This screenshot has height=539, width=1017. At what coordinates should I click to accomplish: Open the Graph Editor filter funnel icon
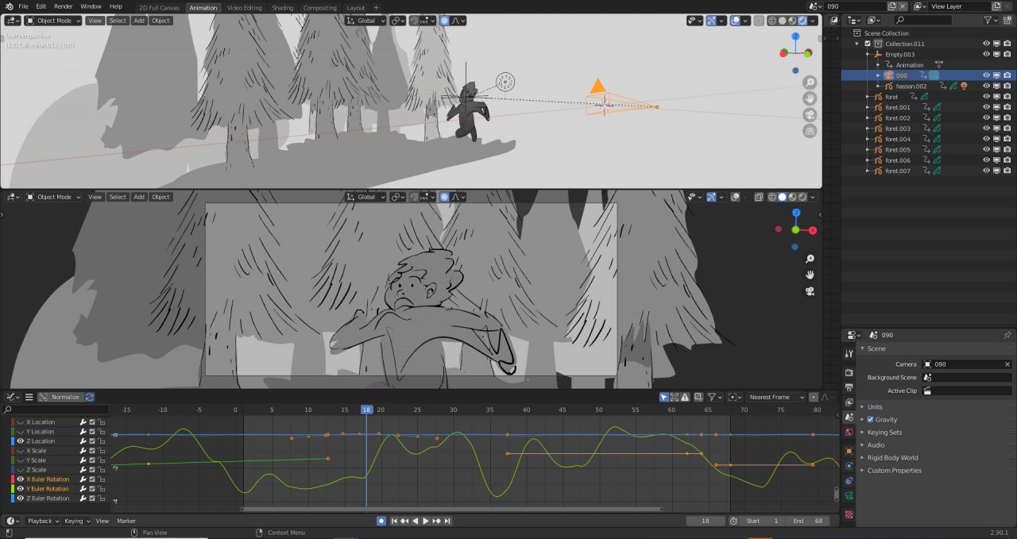713,396
